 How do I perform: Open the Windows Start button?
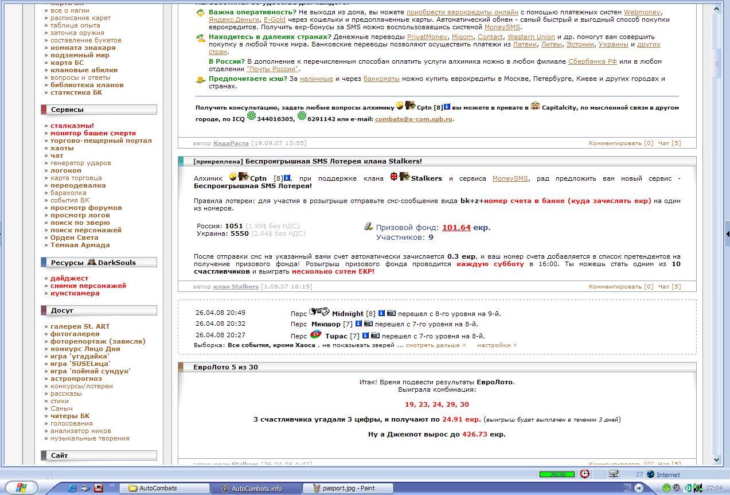tap(21, 488)
